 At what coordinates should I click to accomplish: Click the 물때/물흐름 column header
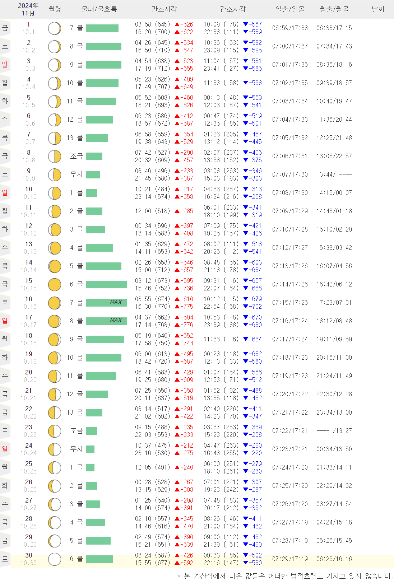pyautogui.click(x=99, y=9)
